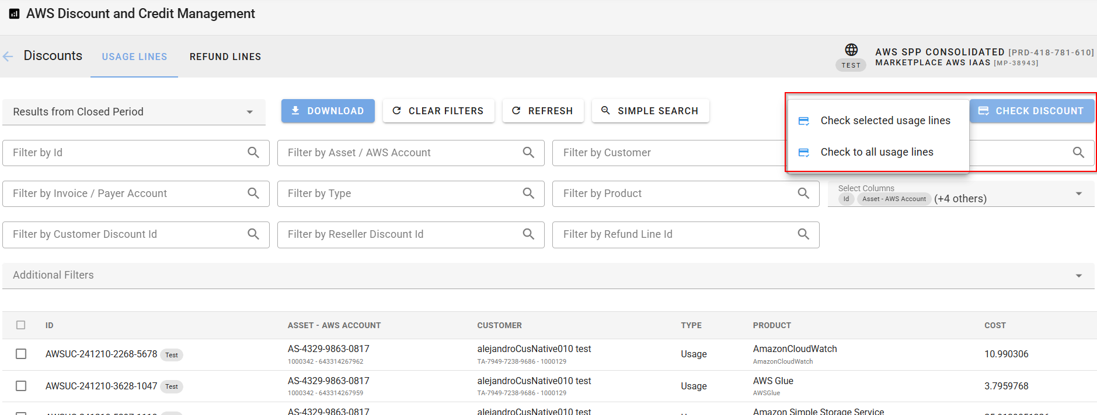Click the Id chip in Select Columns
The image size is (1097, 415).
(846, 199)
